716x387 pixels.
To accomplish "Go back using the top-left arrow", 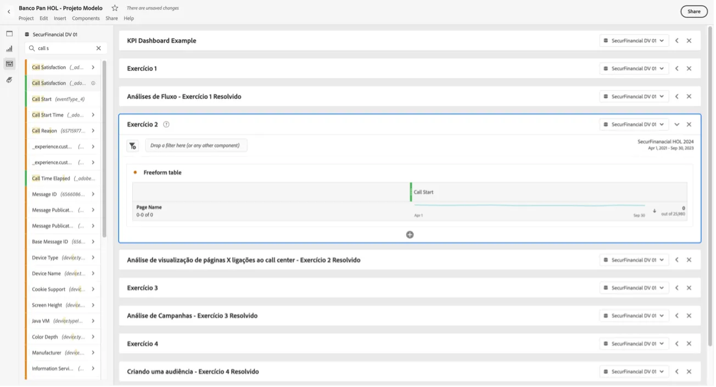I will [x=9, y=12].
